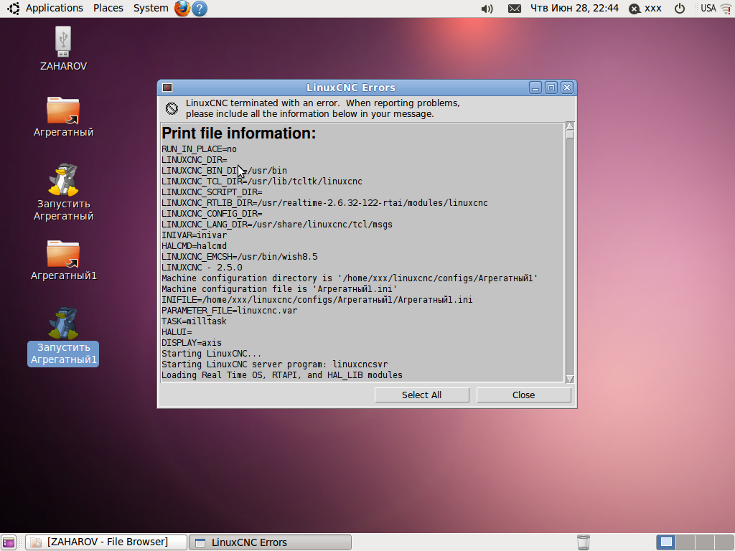Click the Close button in dialog
This screenshot has width=735, height=551.
(x=523, y=395)
